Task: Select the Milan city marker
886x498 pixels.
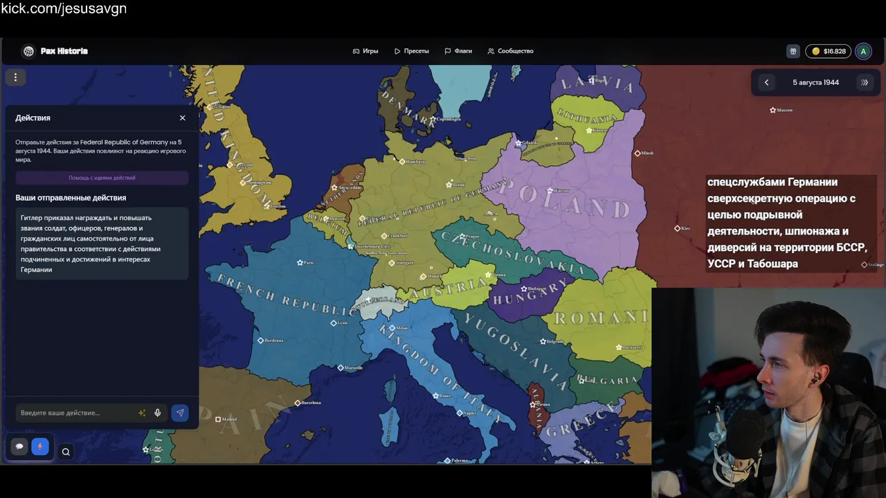Action: (x=392, y=328)
